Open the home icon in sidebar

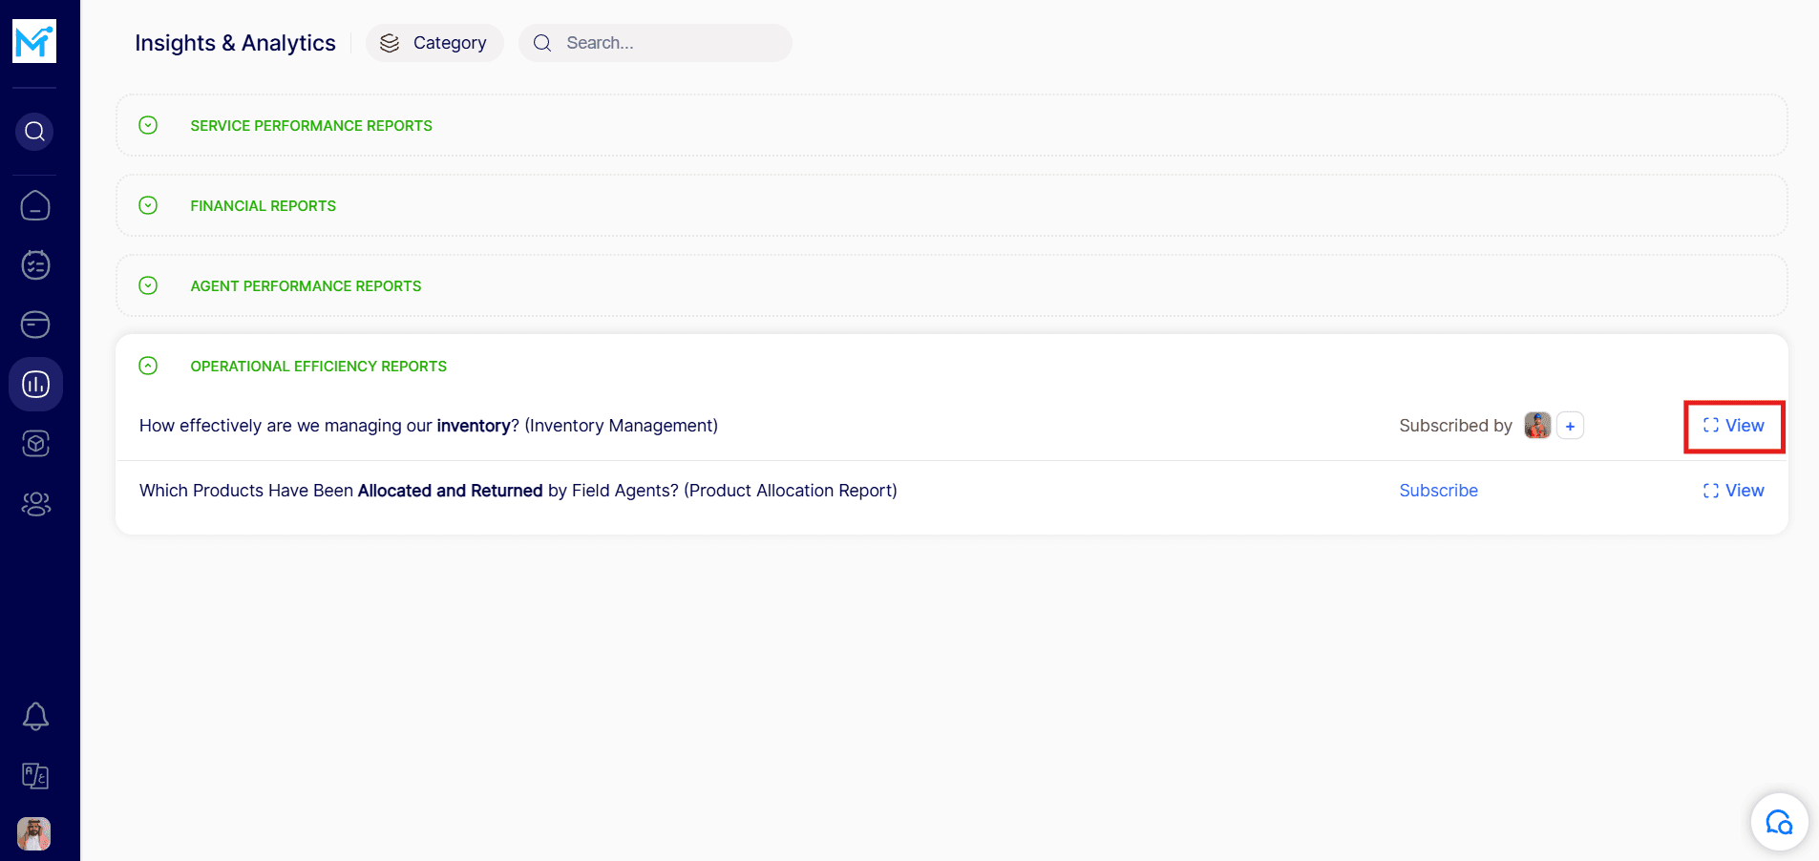(x=35, y=206)
